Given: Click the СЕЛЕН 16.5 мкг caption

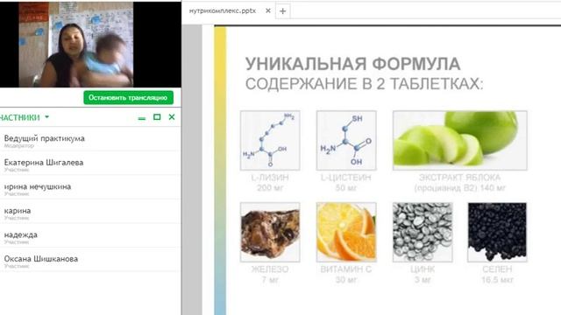Looking at the screenshot, I should [x=497, y=274].
